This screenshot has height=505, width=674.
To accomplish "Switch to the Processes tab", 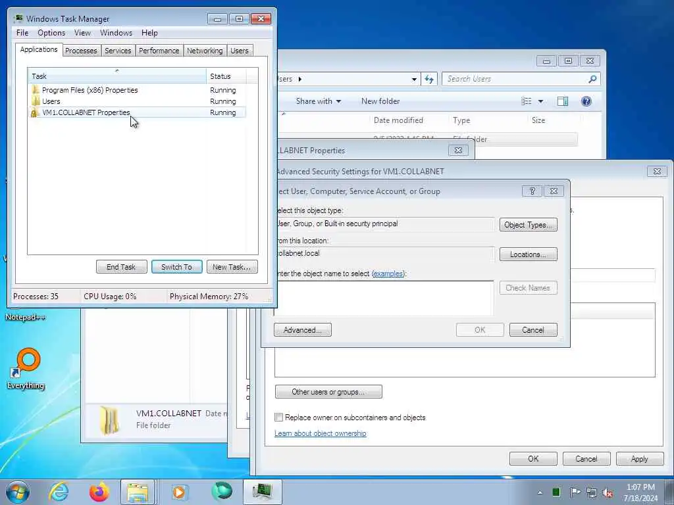I will (x=81, y=51).
